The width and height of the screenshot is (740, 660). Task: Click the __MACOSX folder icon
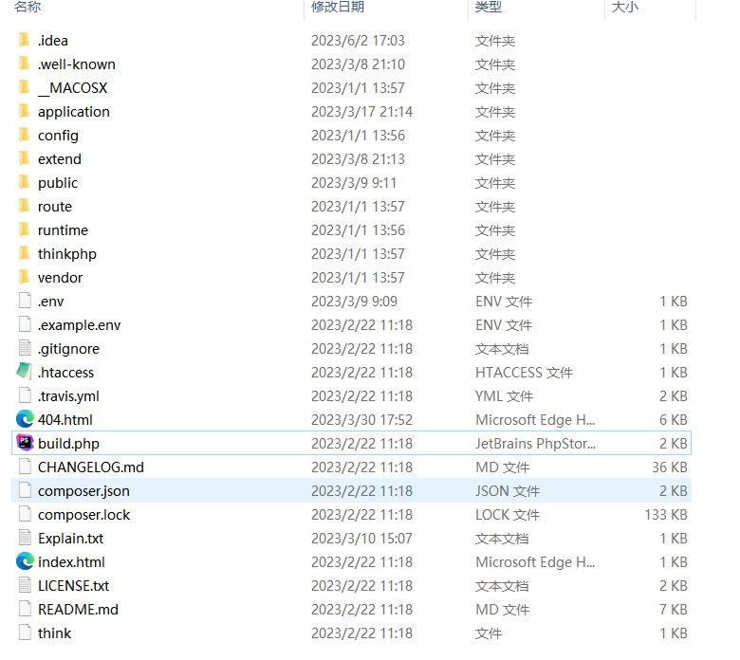tap(25, 87)
